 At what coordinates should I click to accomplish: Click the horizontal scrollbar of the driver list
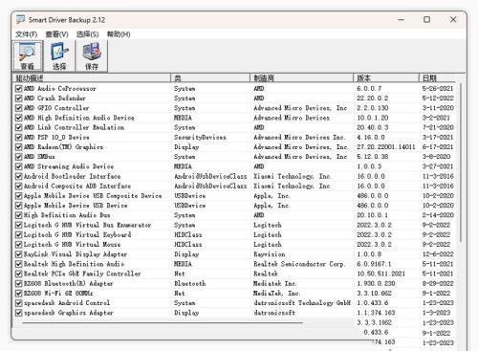[x=163, y=322]
